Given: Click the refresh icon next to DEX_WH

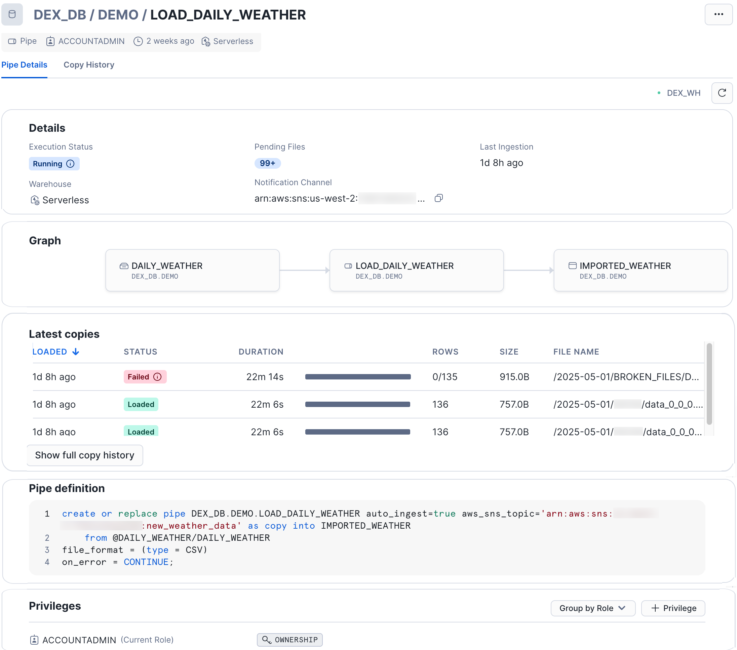Looking at the screenshot, I should pyautogui.click(x=722, y=93).
